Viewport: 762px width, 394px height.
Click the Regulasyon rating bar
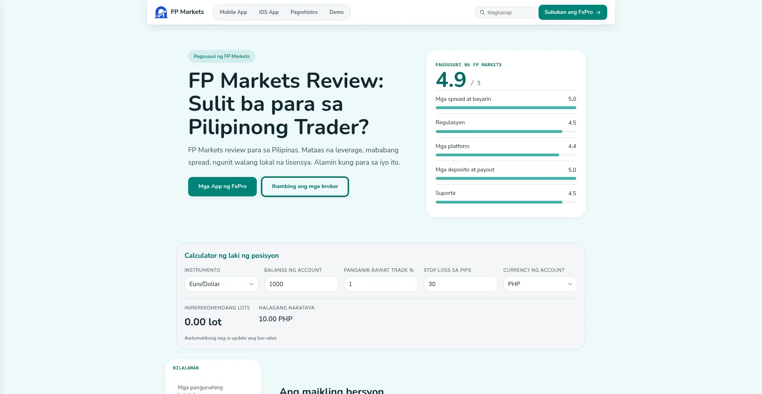pos(506,131)
